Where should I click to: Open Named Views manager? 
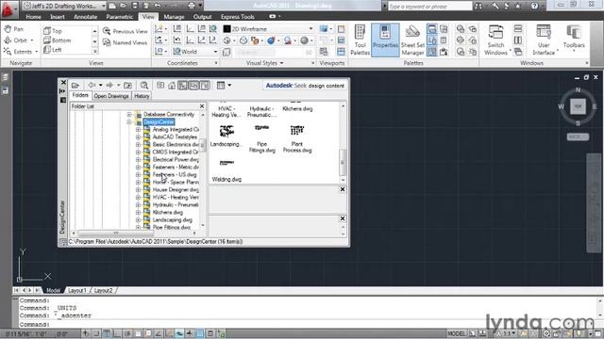(x=125, y=42)
